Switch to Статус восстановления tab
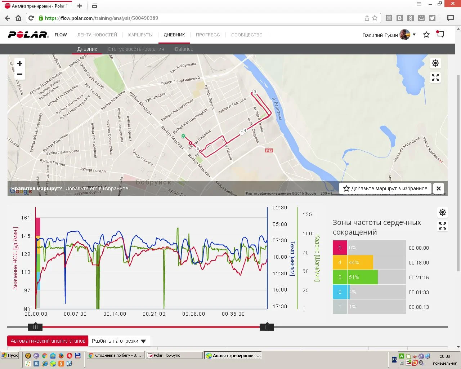Screen dimensions: 461x369 pyautogui.click(x=136, y=49)
